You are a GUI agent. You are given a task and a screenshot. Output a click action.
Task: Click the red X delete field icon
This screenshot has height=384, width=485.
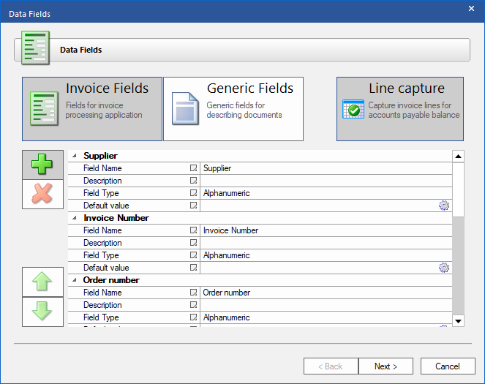click(x=43, y=194)
